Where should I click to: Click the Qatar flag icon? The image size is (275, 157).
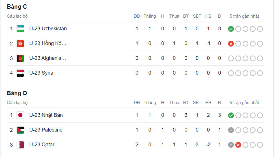point(20,145)
